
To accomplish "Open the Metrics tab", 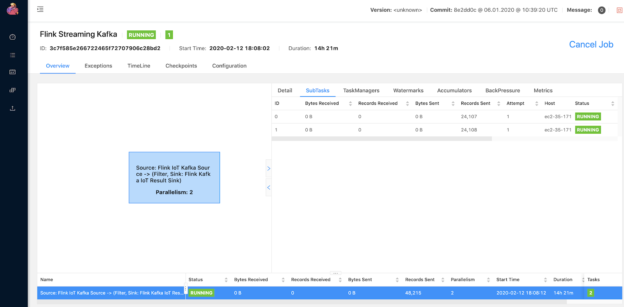I will tap(543, 90).
